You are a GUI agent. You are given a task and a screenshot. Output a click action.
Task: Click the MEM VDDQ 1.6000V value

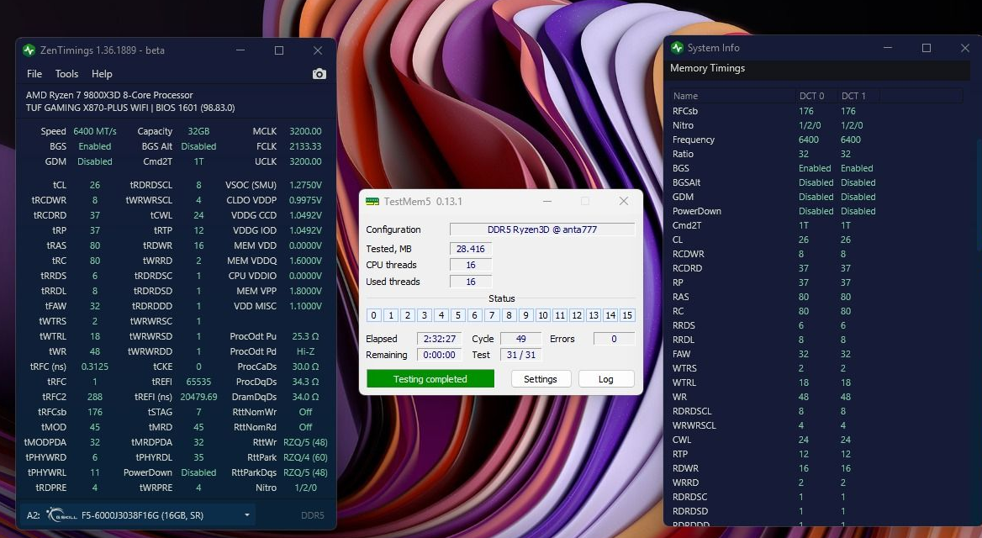tap(306, 261)
